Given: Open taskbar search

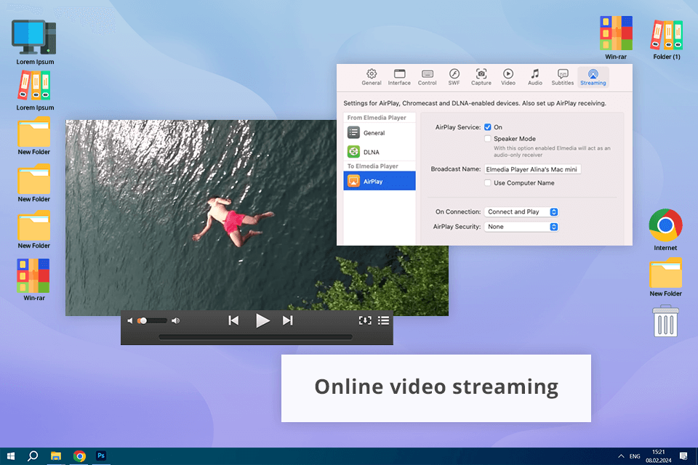Looking at the screenshot, I should [33, 456].
